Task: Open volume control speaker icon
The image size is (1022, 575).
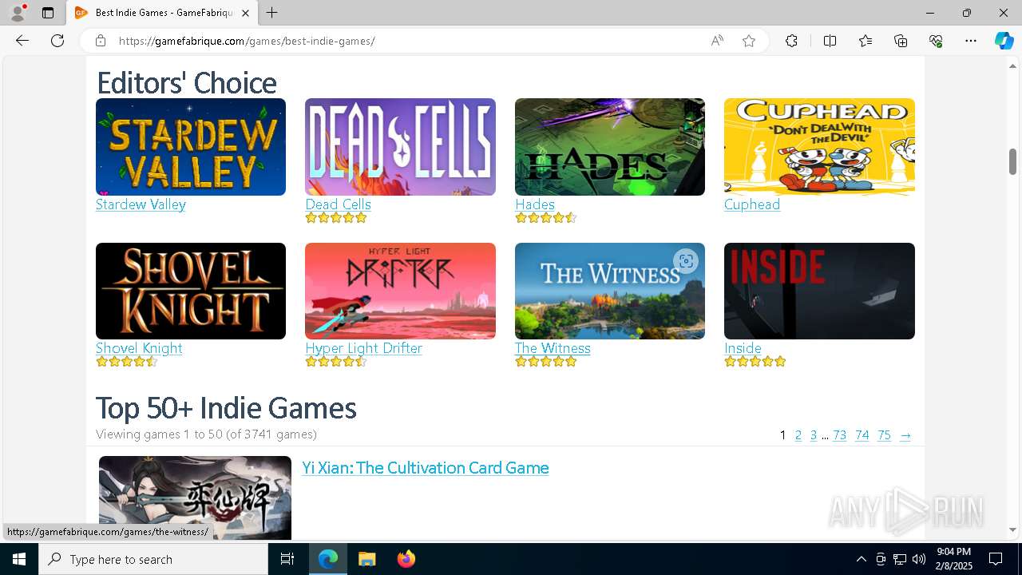Action: [x=919, y=559]
